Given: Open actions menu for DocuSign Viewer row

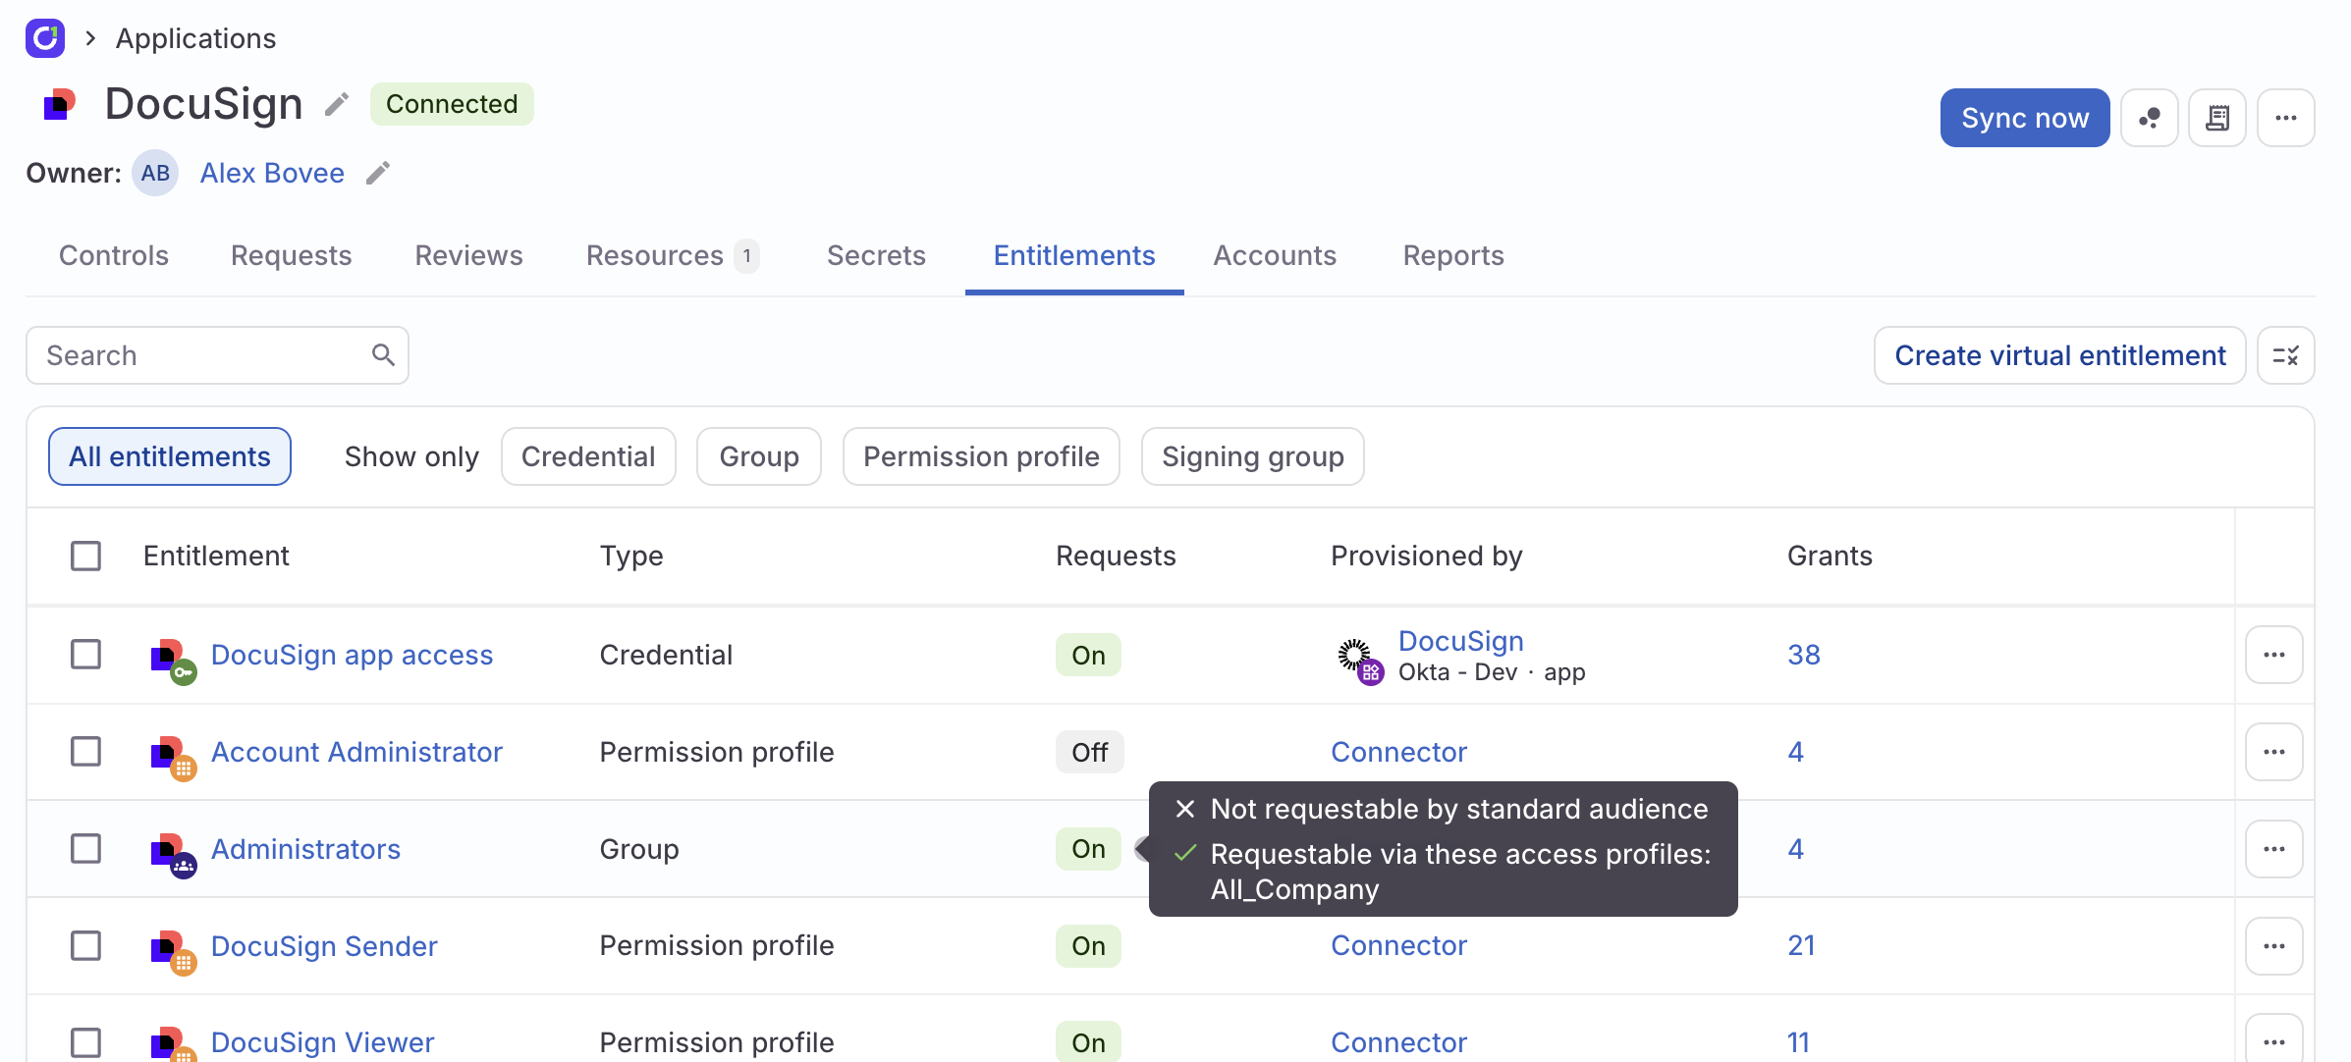Looking at the screenshot, I should (2274, 1041).
